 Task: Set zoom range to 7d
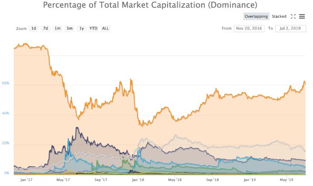[45, 29]
